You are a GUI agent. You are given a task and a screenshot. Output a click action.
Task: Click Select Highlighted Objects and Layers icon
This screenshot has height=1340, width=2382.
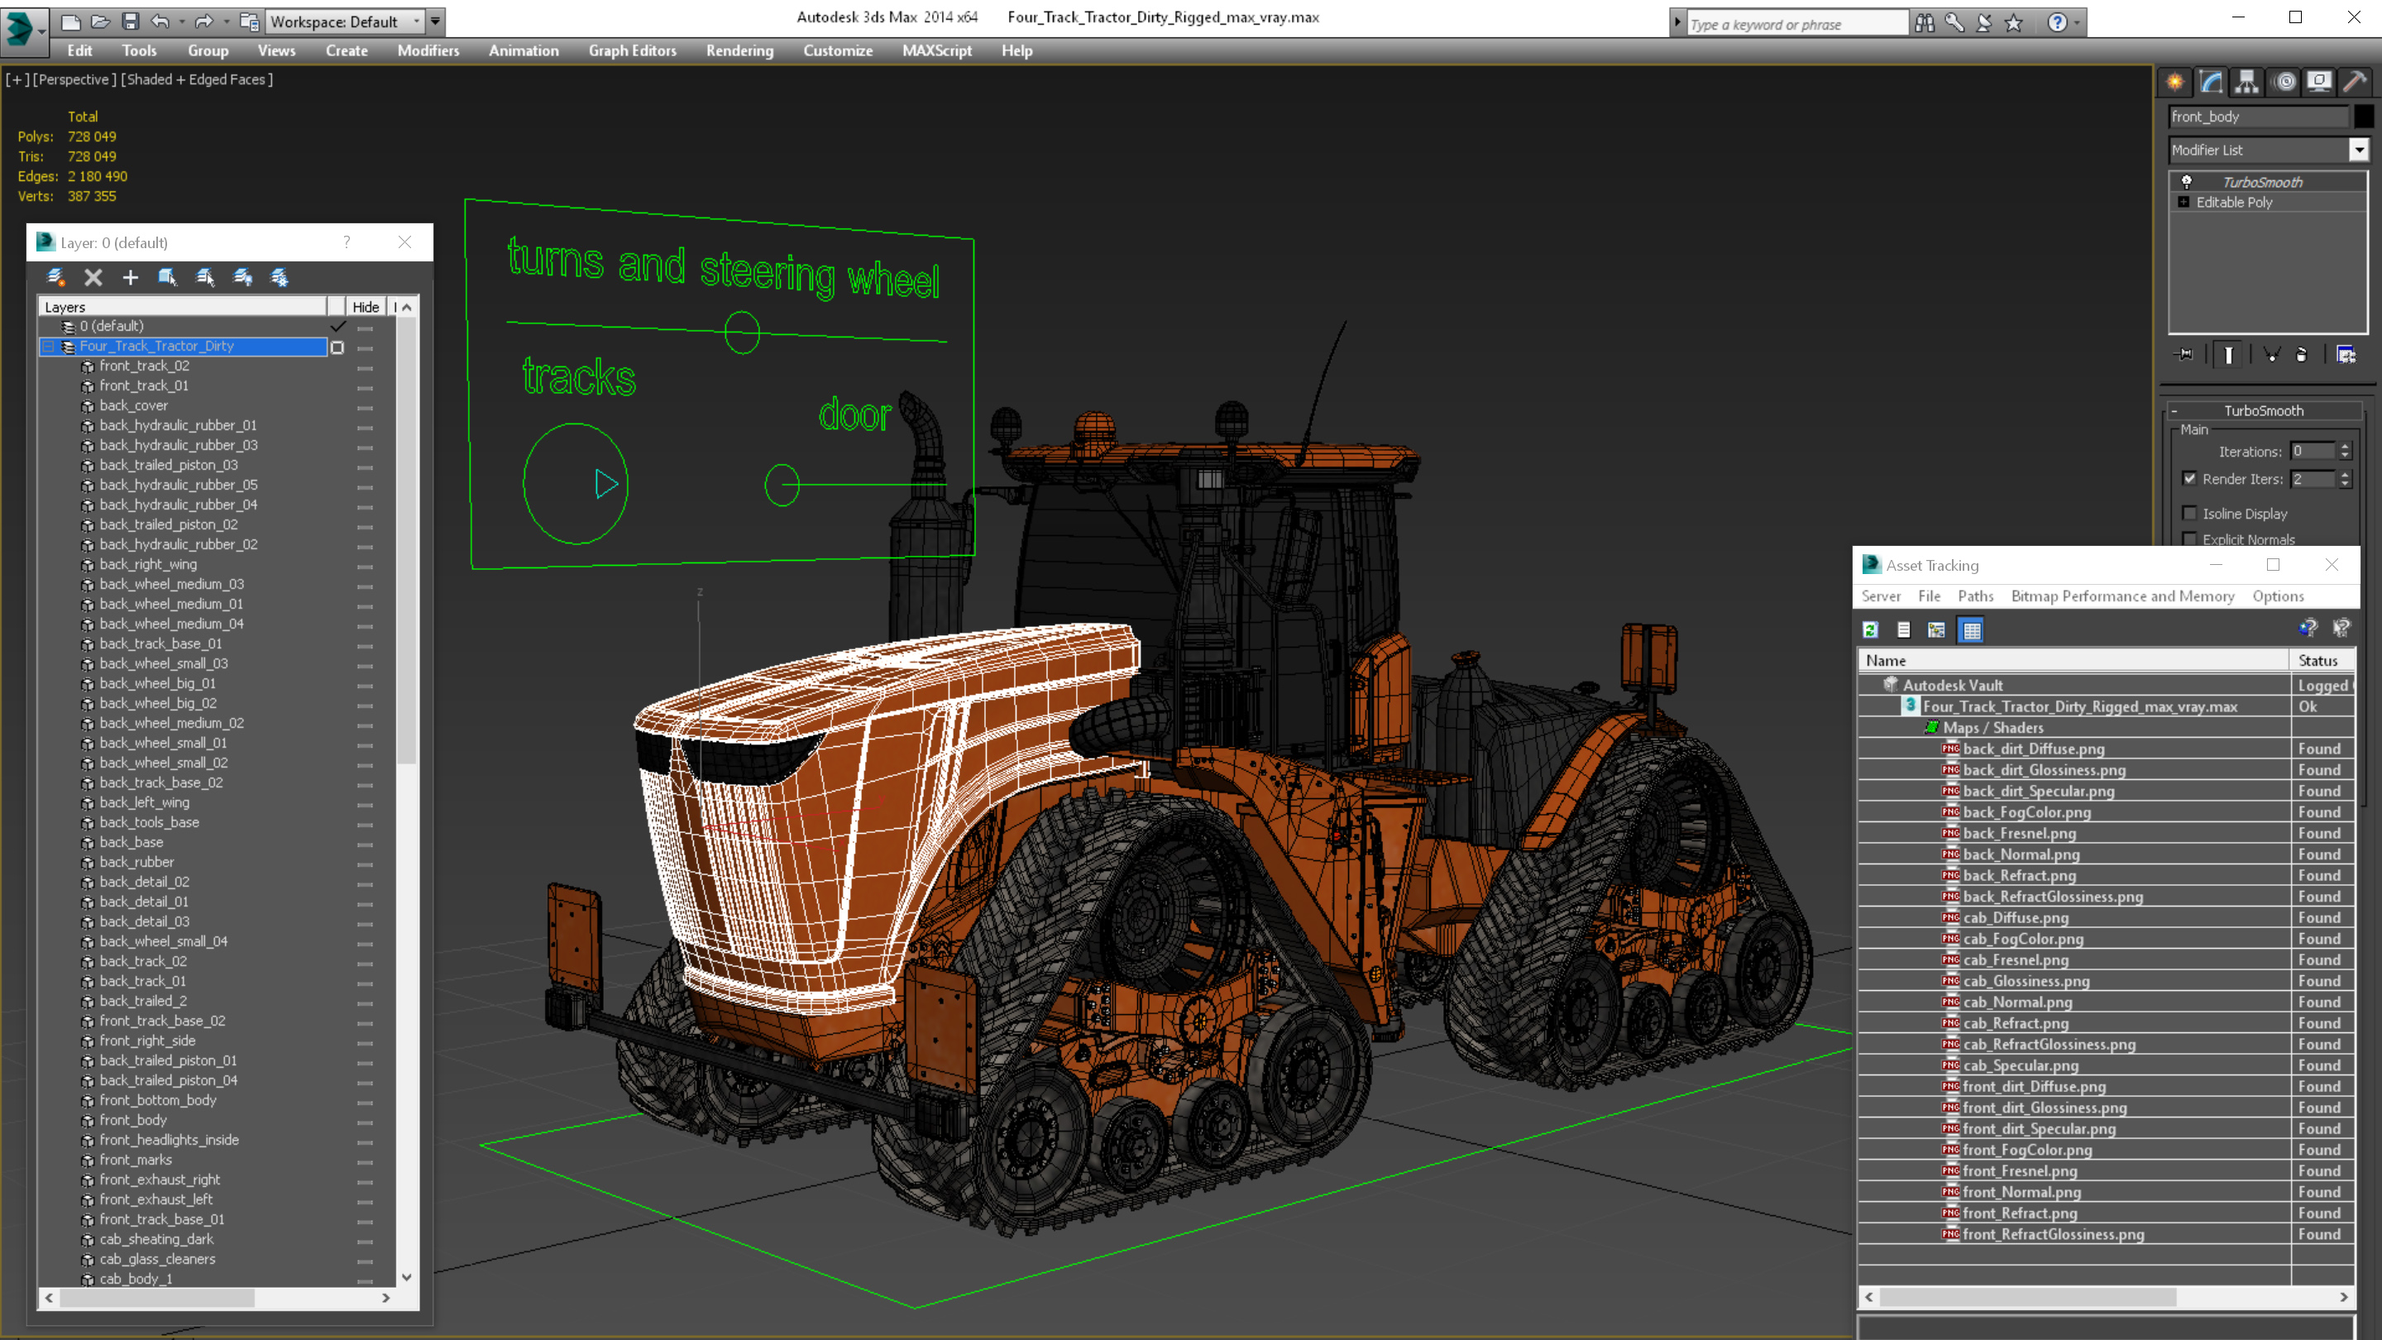click(x=167, y=276)
